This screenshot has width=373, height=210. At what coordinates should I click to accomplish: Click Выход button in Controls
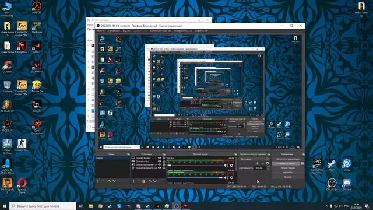click(288, 177)
